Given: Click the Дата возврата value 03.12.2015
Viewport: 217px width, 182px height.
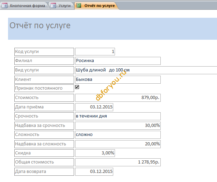Looking at the screenshot, I should 94,172.
